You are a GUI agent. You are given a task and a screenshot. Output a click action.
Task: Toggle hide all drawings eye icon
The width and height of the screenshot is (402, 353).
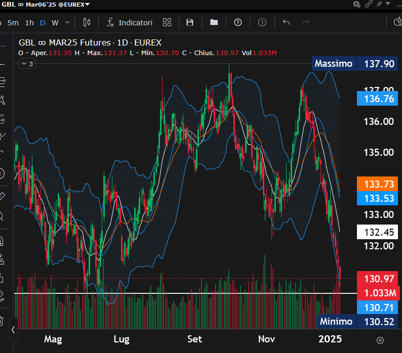(2, 293)
